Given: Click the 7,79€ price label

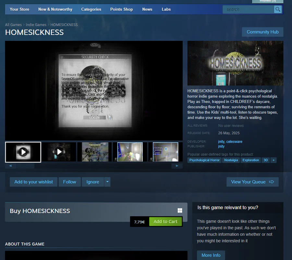Looking at the screenshot, I should (x=140, y=222).
